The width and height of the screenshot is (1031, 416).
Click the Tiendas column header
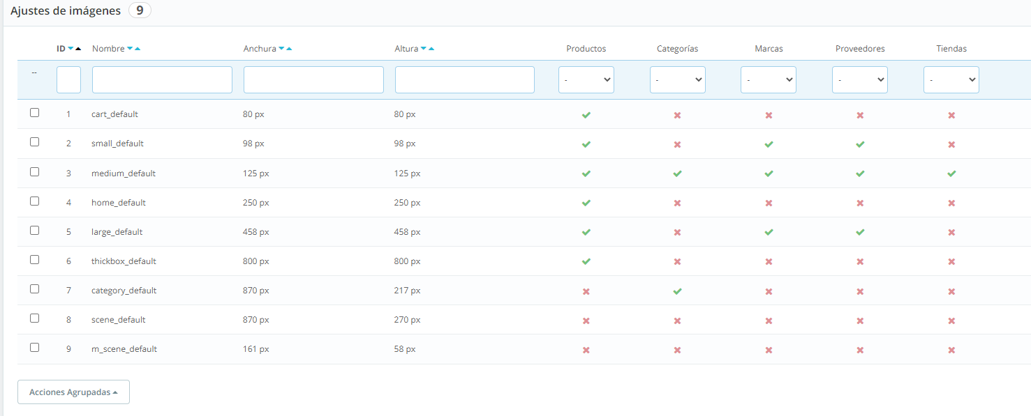tap(951, 49)
